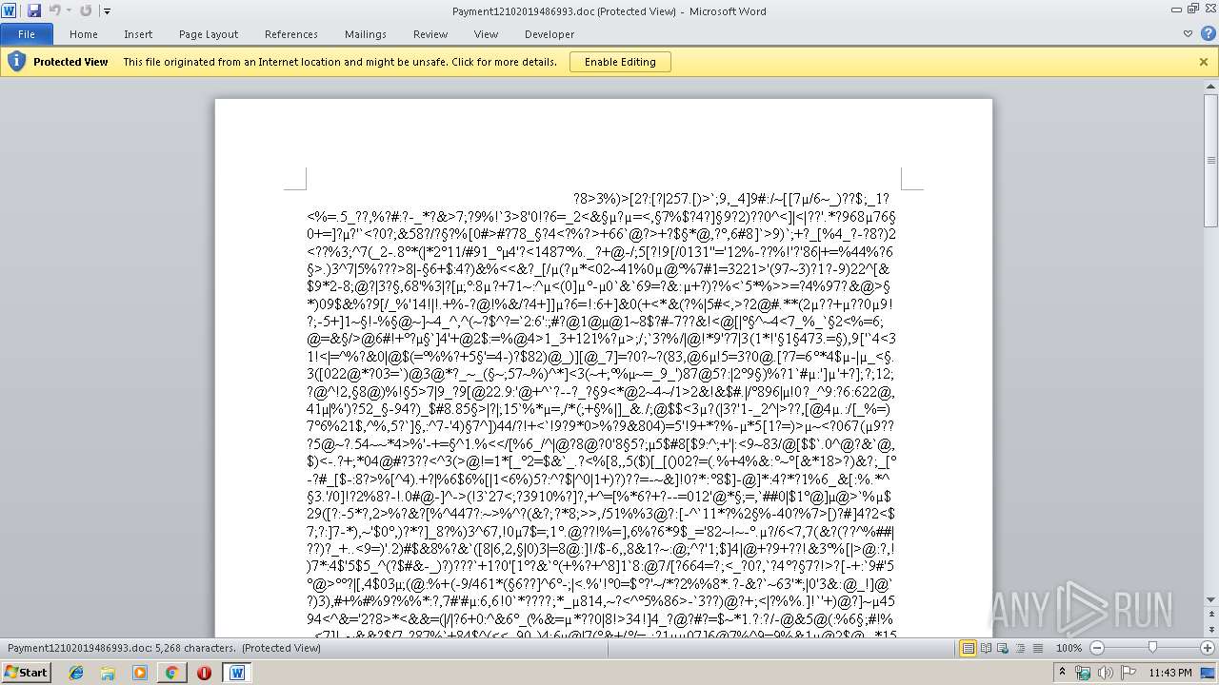Expand the ribbon with the caret icon

[1188, 34]
